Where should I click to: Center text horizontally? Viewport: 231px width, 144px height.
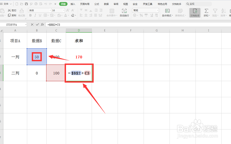tap(86, 15)
